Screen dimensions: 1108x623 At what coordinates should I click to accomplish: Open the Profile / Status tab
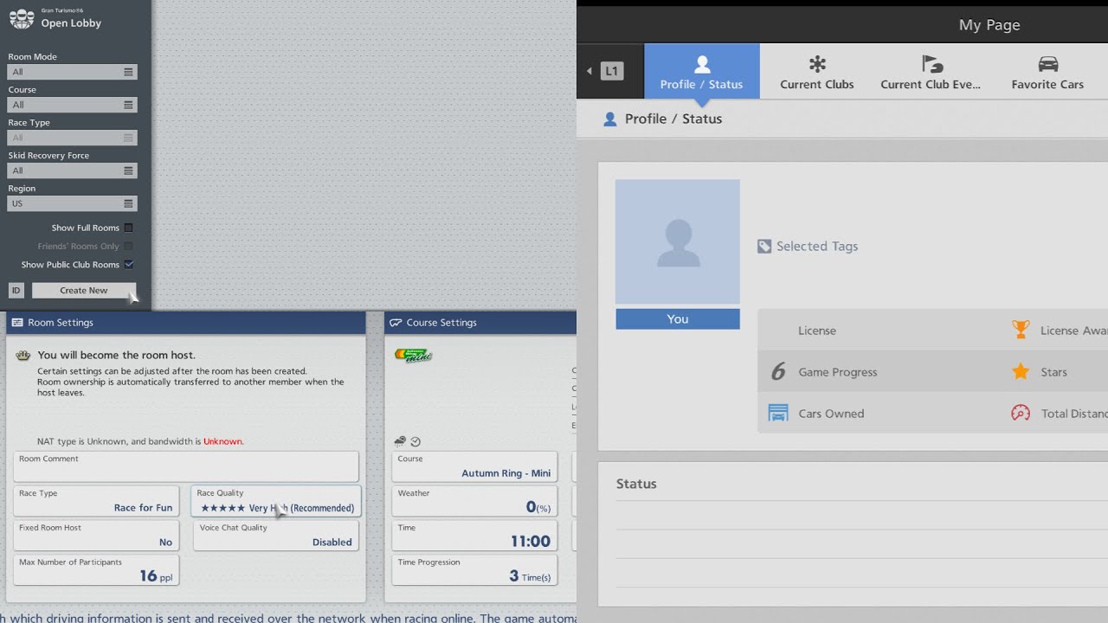click(702, 71)
